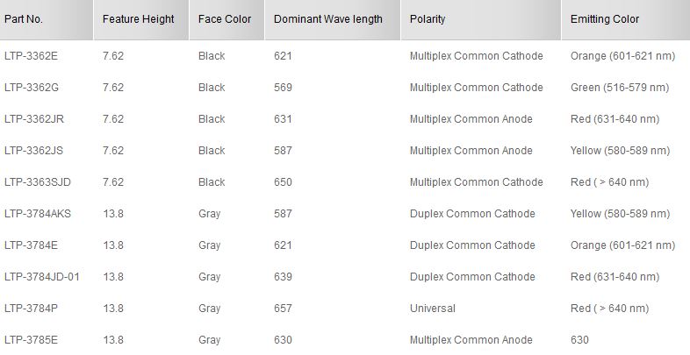
Task: Click the 657 dominant wavelength value
Action: coord(283,309)
